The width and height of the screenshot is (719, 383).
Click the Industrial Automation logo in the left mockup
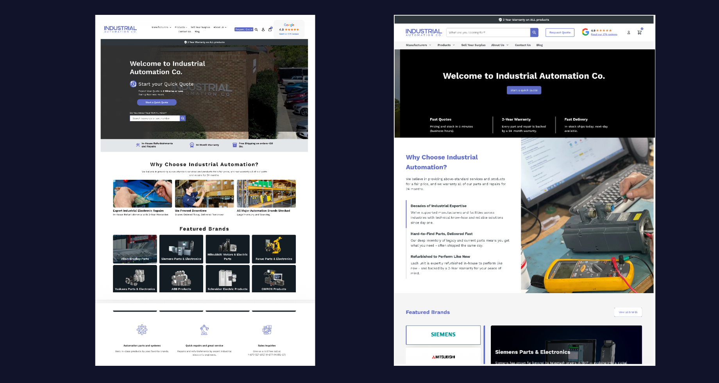point(120,29)
